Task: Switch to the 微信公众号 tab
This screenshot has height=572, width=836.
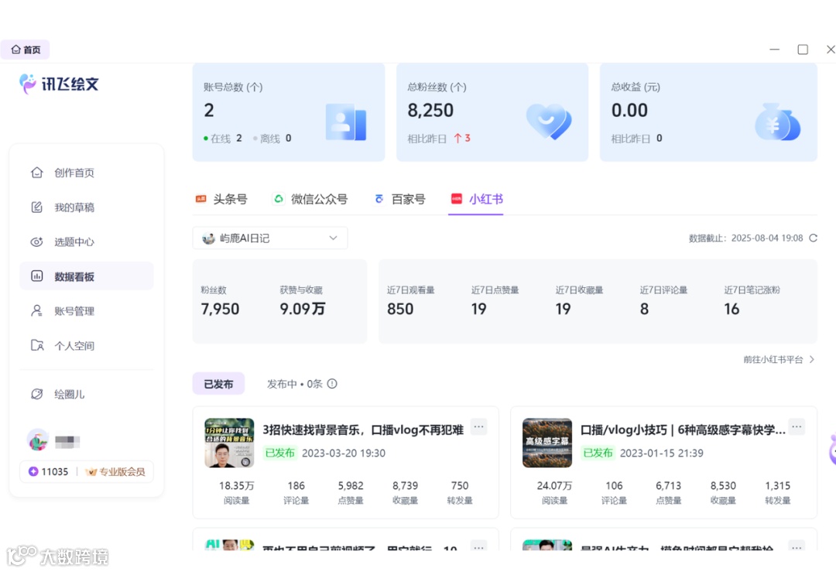Action: (310, 199)
